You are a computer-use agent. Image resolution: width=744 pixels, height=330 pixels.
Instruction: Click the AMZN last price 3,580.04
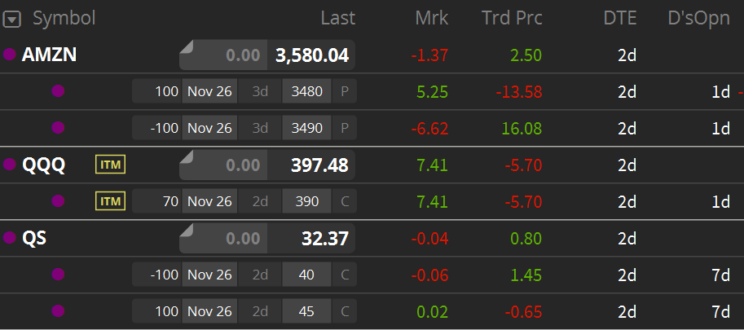[312, 55]
